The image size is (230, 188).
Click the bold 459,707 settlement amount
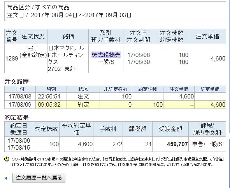click(x=177, y=144)
